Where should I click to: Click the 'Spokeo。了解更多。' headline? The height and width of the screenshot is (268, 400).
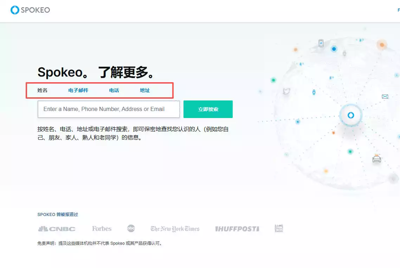click(x=96, y=72)
